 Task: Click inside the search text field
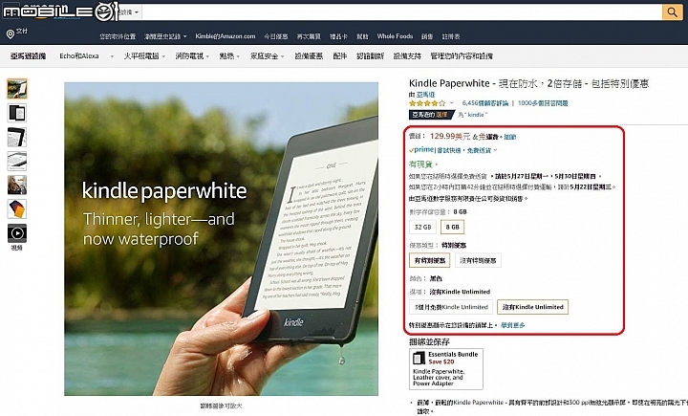(x=401, y=12)
